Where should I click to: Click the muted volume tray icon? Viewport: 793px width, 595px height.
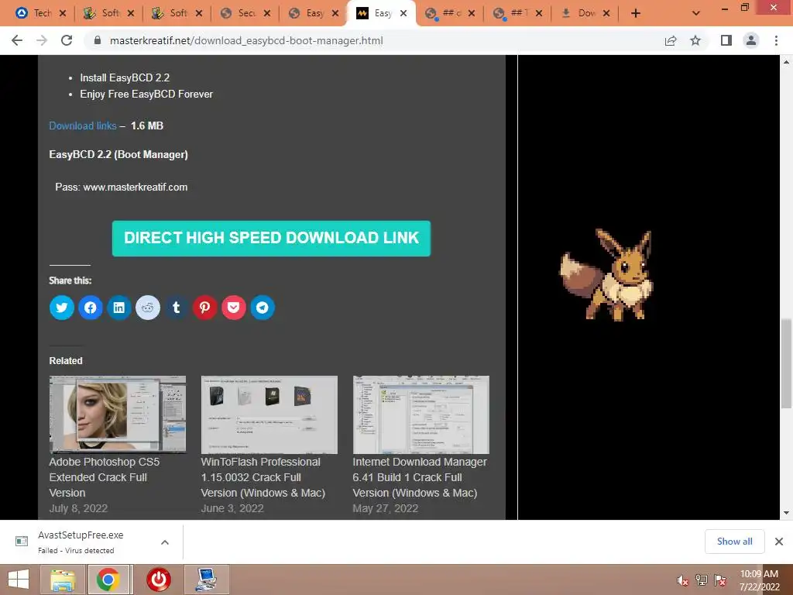tap(683, 580)
